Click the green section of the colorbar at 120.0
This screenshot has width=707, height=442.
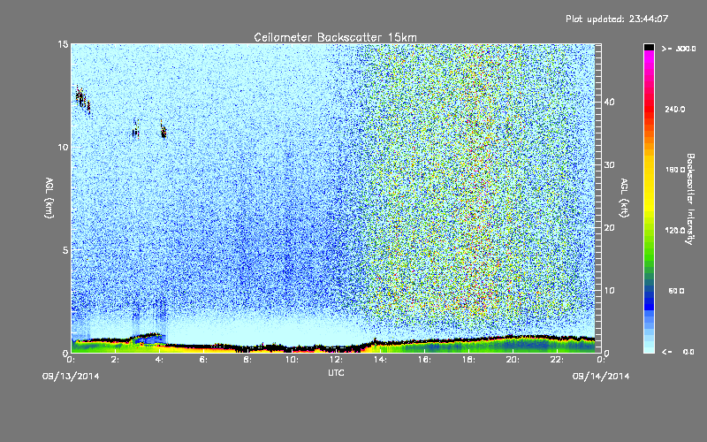tap(649, 231)
